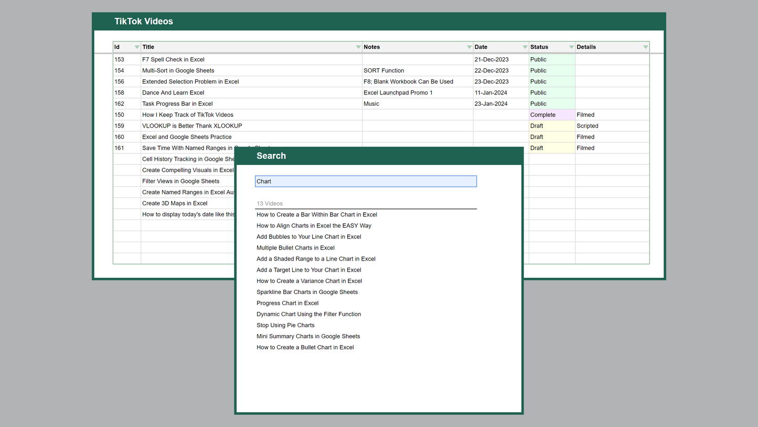Click the search field containing 'Chart'
This screenshot has width=758, height=427.
click(x=366, y=181)
